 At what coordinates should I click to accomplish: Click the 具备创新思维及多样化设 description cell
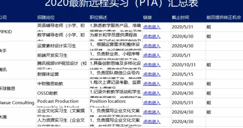pos(116,65)
